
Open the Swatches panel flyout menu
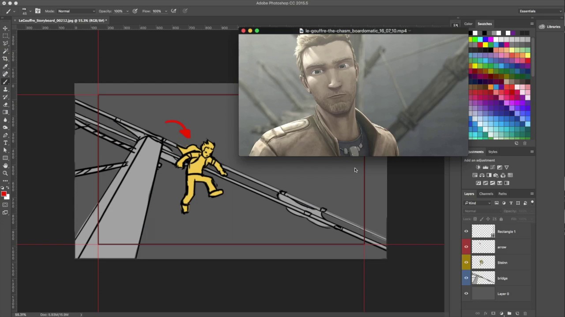click(x=532, y=24)
